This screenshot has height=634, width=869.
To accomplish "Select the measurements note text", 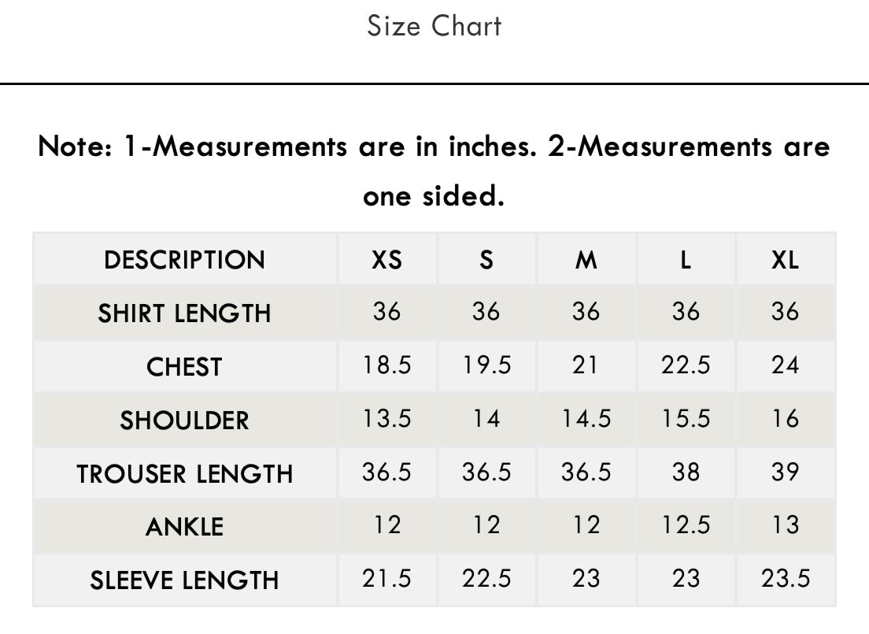I will (434, 171).
